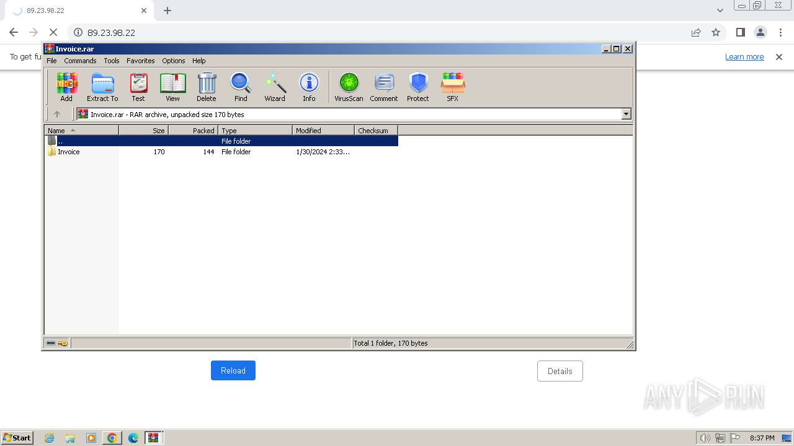
Task: Bookmark this page with star
Action: pos(716,32)
